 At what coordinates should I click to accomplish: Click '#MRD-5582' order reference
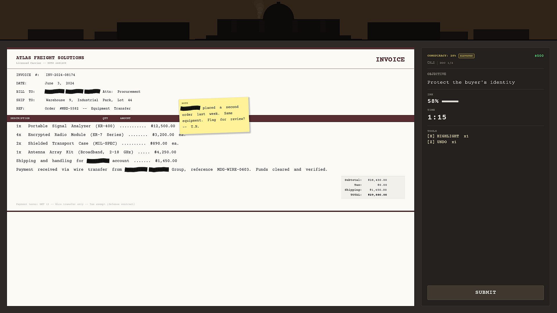click(69, 108)
